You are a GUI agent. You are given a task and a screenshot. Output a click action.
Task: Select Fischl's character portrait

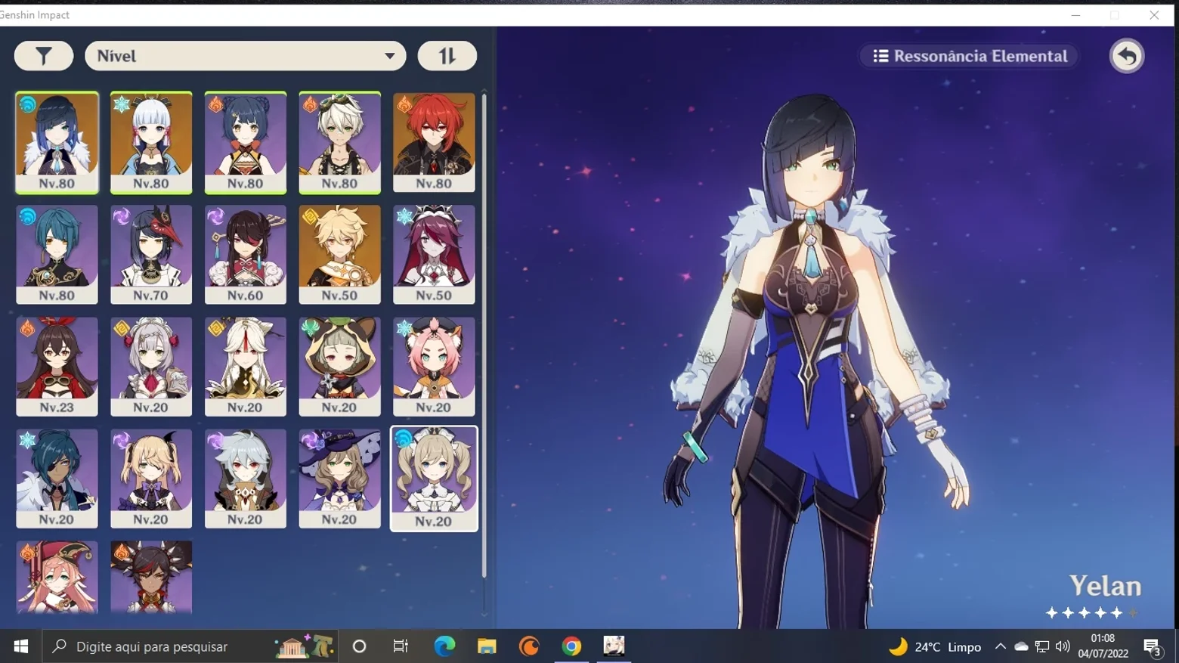point(151,478)
